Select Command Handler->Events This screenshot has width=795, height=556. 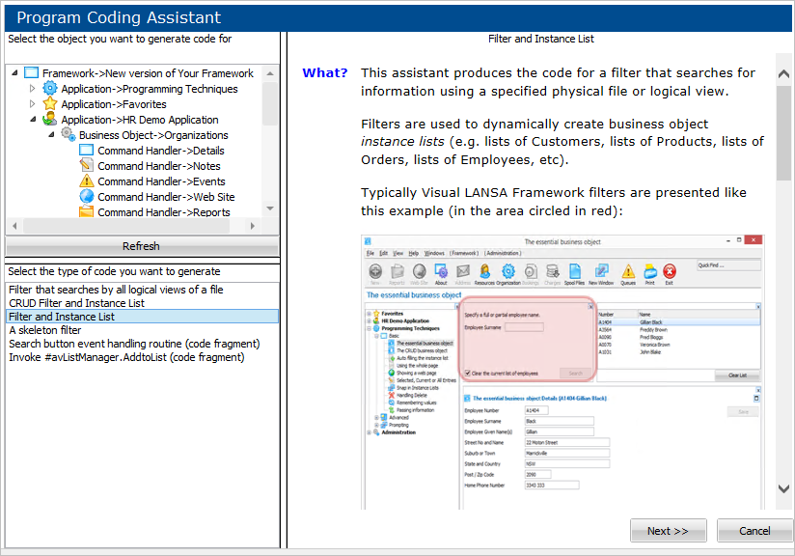[x=161, y=181]
